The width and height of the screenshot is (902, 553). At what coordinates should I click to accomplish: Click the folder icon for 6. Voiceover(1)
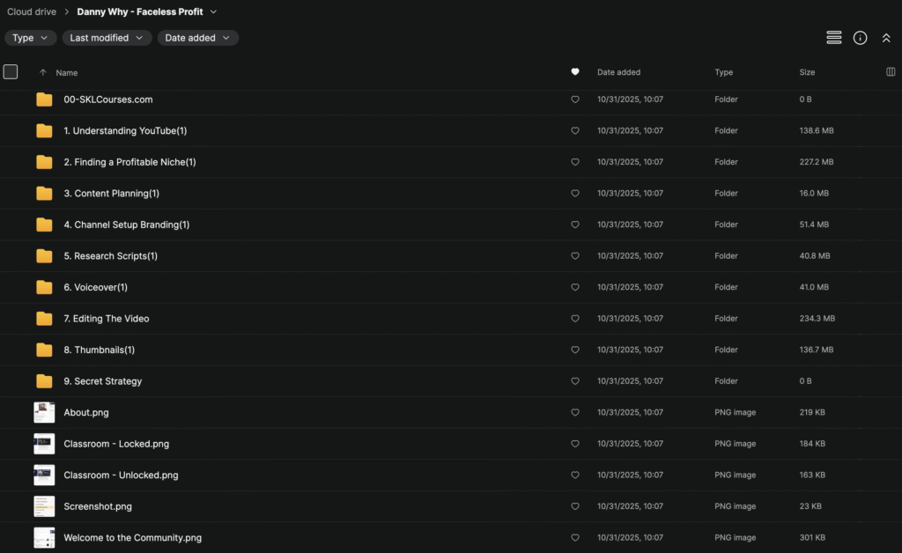pyautogui.click(x=44, y=287)
